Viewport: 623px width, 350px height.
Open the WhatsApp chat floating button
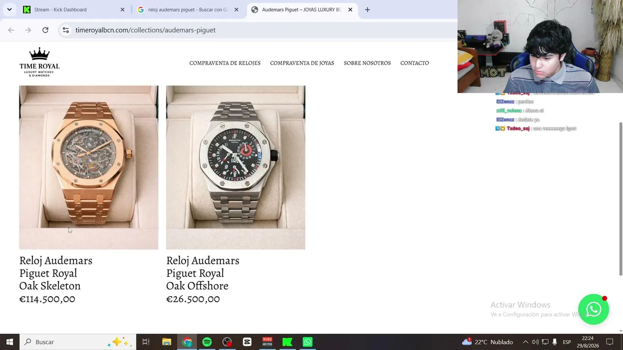click(593, 309)
